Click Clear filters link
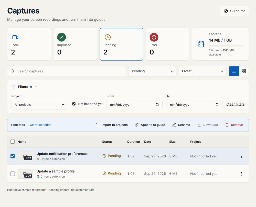Screen dimensions: 256x207 point(236,104)
